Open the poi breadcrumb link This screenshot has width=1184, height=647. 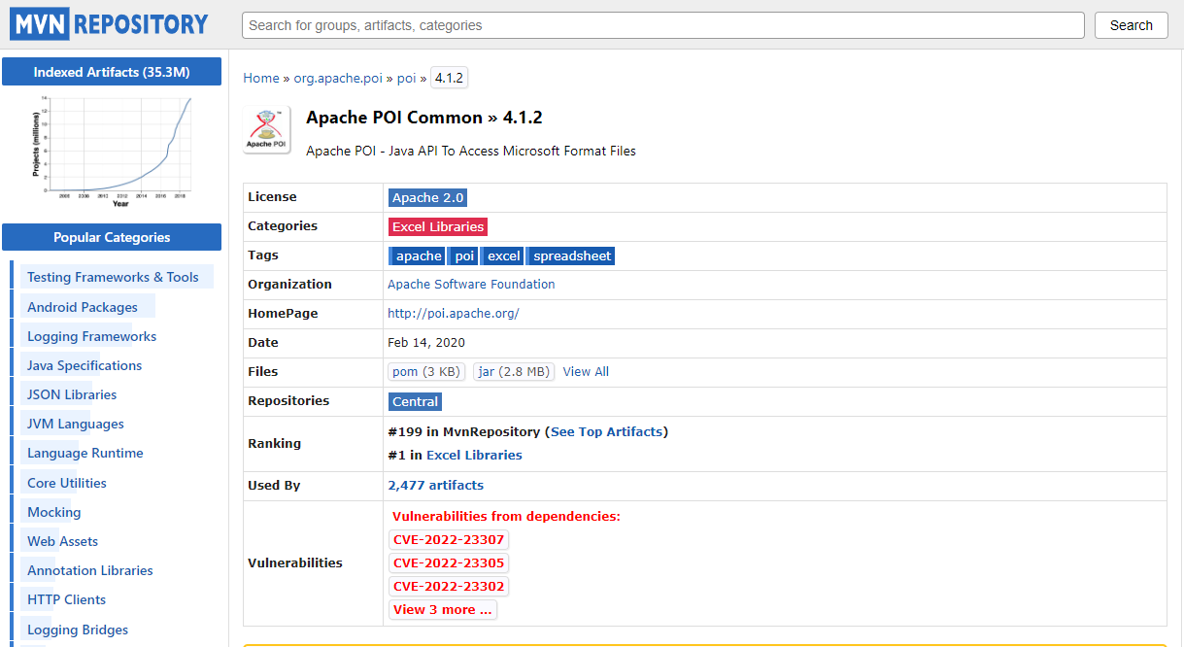pos(406,78)
